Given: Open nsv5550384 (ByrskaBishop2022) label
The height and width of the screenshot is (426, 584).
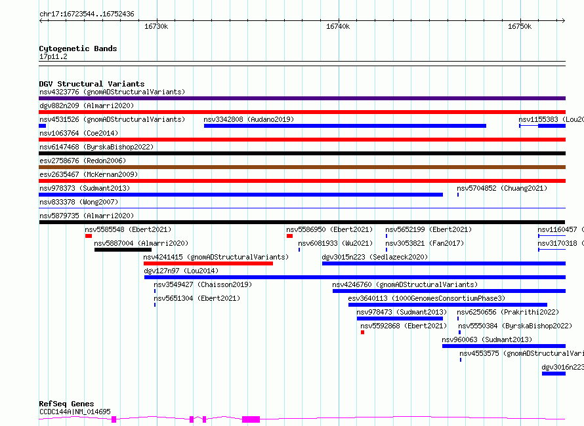Looking at the screenshot, I should pos(515,326).
